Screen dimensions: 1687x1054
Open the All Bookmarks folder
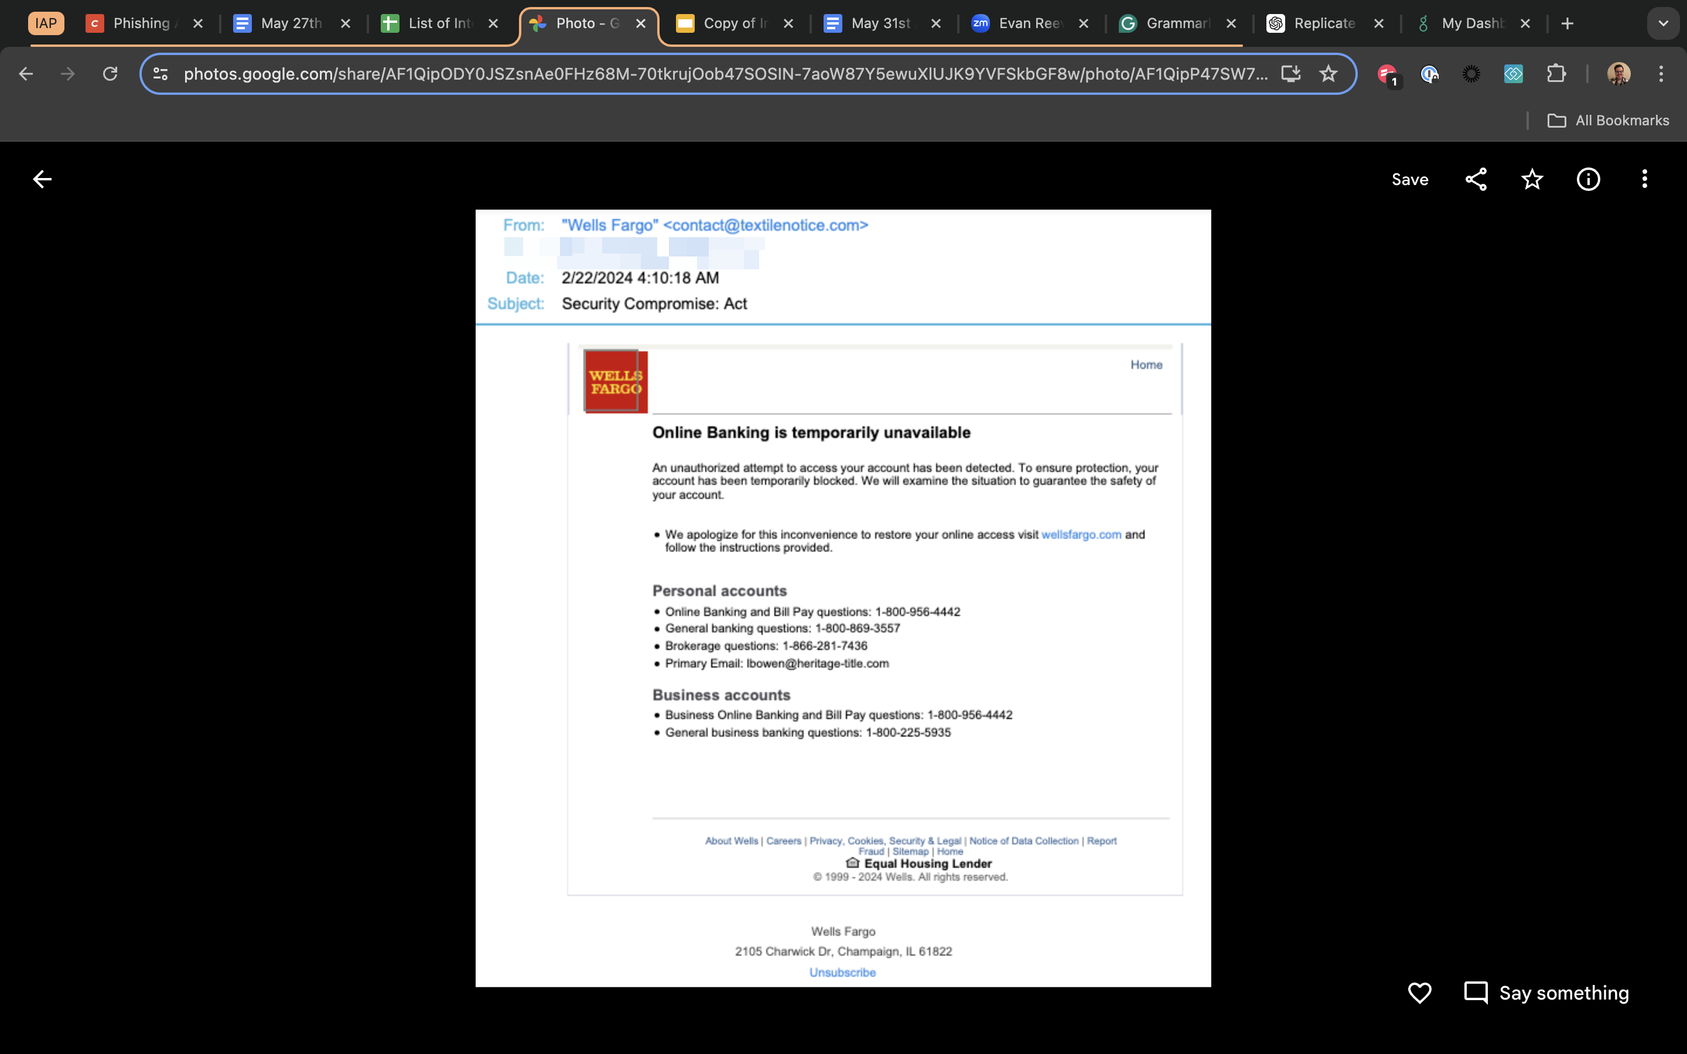coord(1609,121)
